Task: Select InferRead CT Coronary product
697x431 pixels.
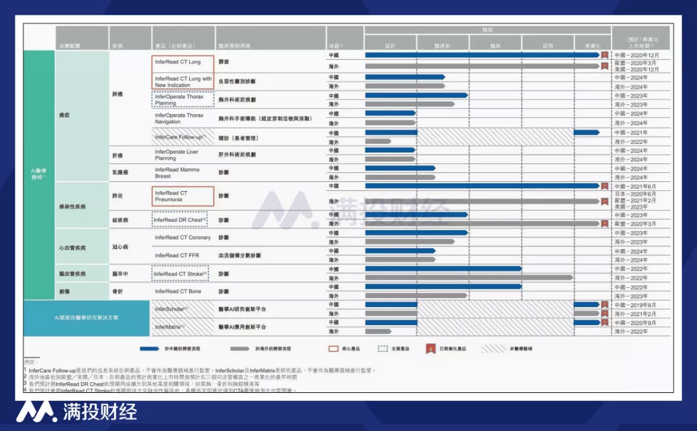Action: click(183, 237)
